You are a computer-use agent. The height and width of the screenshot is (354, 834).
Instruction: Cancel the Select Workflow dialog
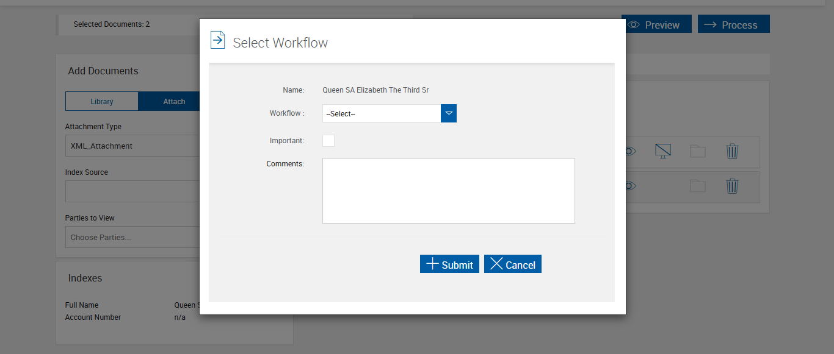point(513,264)
